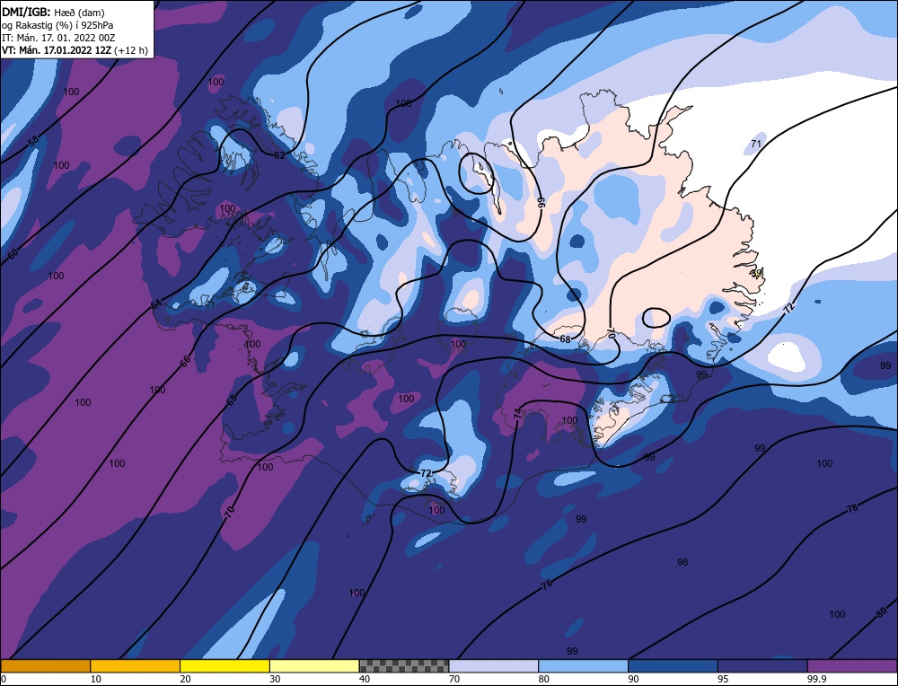The width and height of the screenshot is (898, 686).
Task: Click the '74' contour label
Action: (x=518, y=415)
